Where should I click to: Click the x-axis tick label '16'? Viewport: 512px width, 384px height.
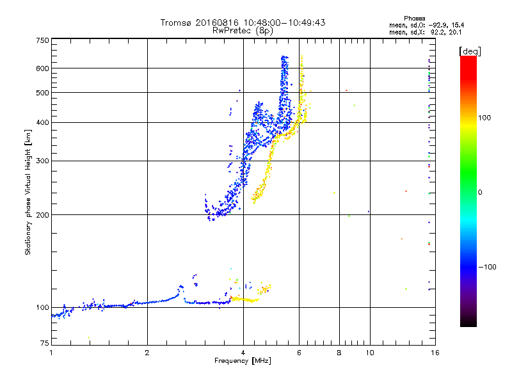click(435, 353)
